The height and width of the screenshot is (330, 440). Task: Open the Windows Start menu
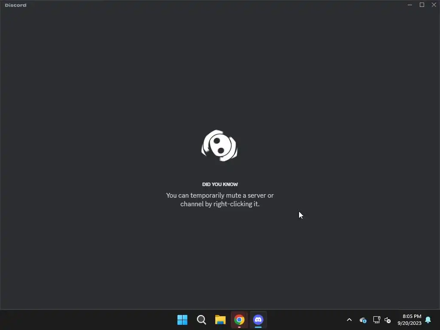(182, 320)
